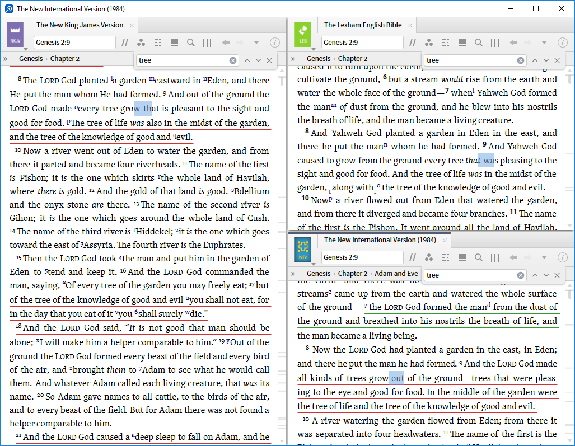Open visual filters in the NIV panel

(429, 257)
